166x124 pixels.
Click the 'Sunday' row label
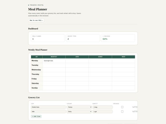tap(35, 88)
